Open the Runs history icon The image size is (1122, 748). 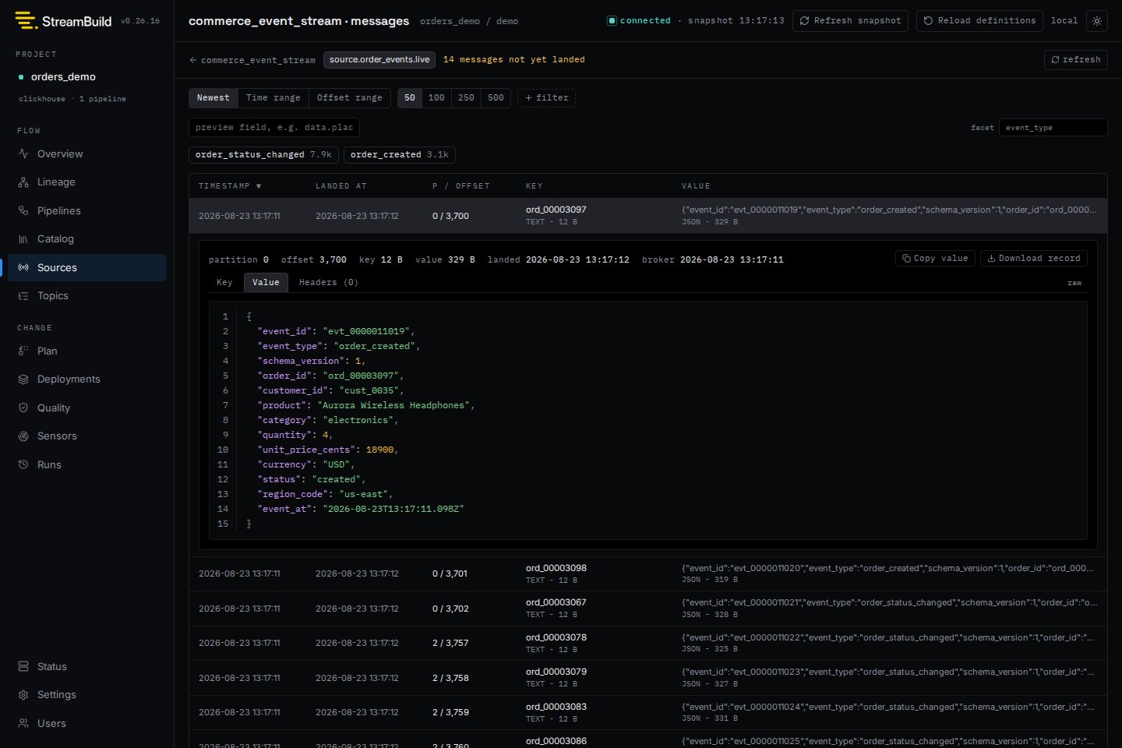tap(23, 464)
